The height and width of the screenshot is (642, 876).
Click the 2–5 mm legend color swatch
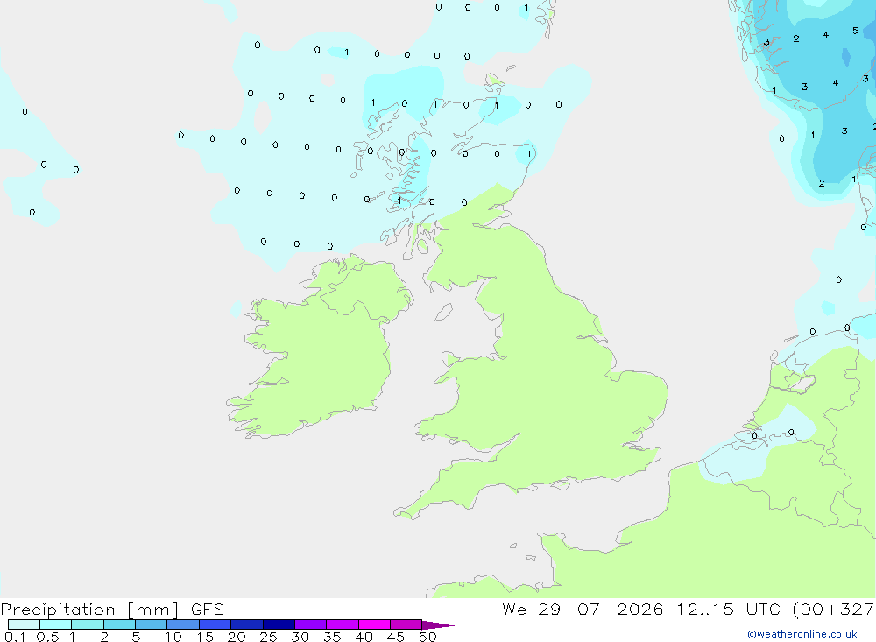click(119, 624)
